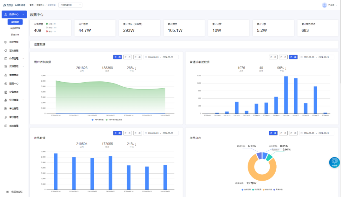This screenshot has height=197, width=341.
Task: Click the 数据中心 sidebar icon
Action: (6, 14)
